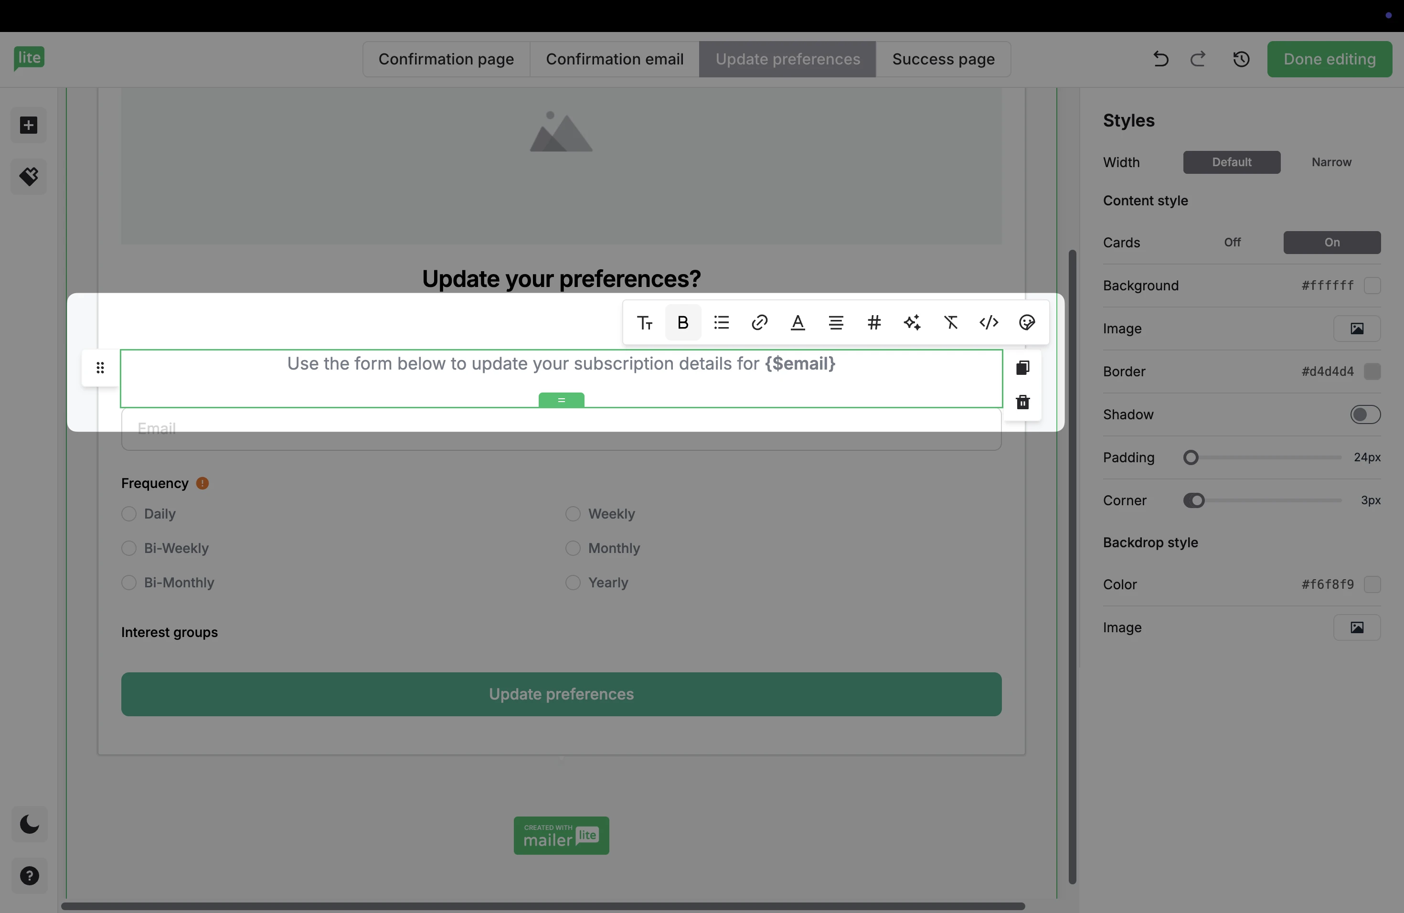Click the Done editing button
The width and height of the screenshot is (1404, 913).
(x=1329, y=59)
